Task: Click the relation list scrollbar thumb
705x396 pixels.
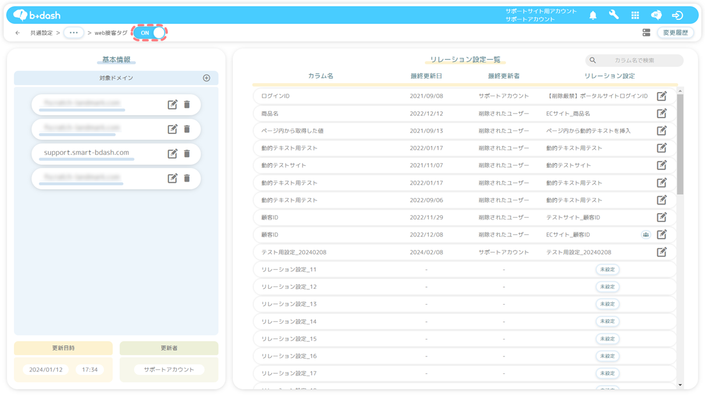Action: (x=680, y=144)
